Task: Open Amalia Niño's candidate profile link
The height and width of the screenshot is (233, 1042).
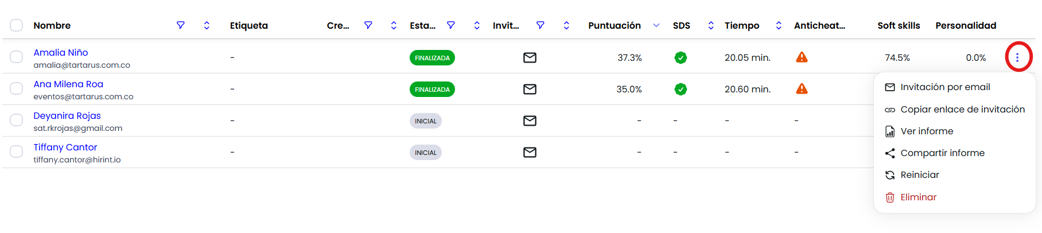Action: click(61, 53)
